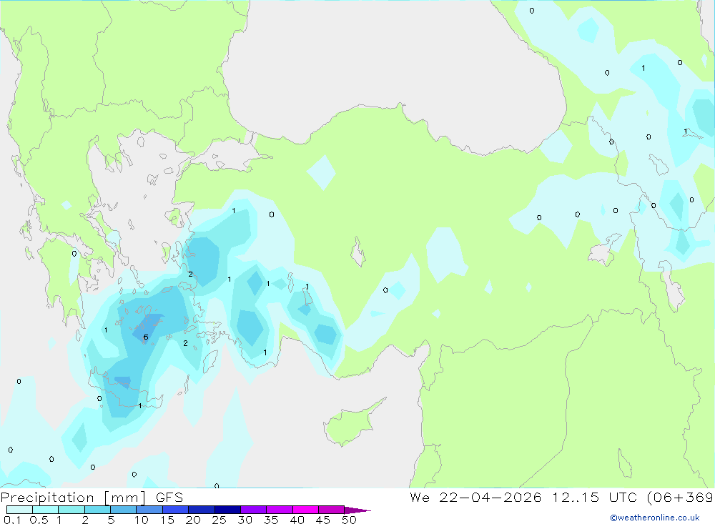Click the "5" precipitation value over the Aegean

pos(145,337)
